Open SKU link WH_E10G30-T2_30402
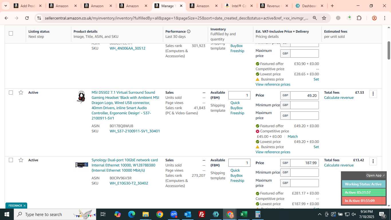Viewport: 391px width, 220px height. [x=129, y=183]
